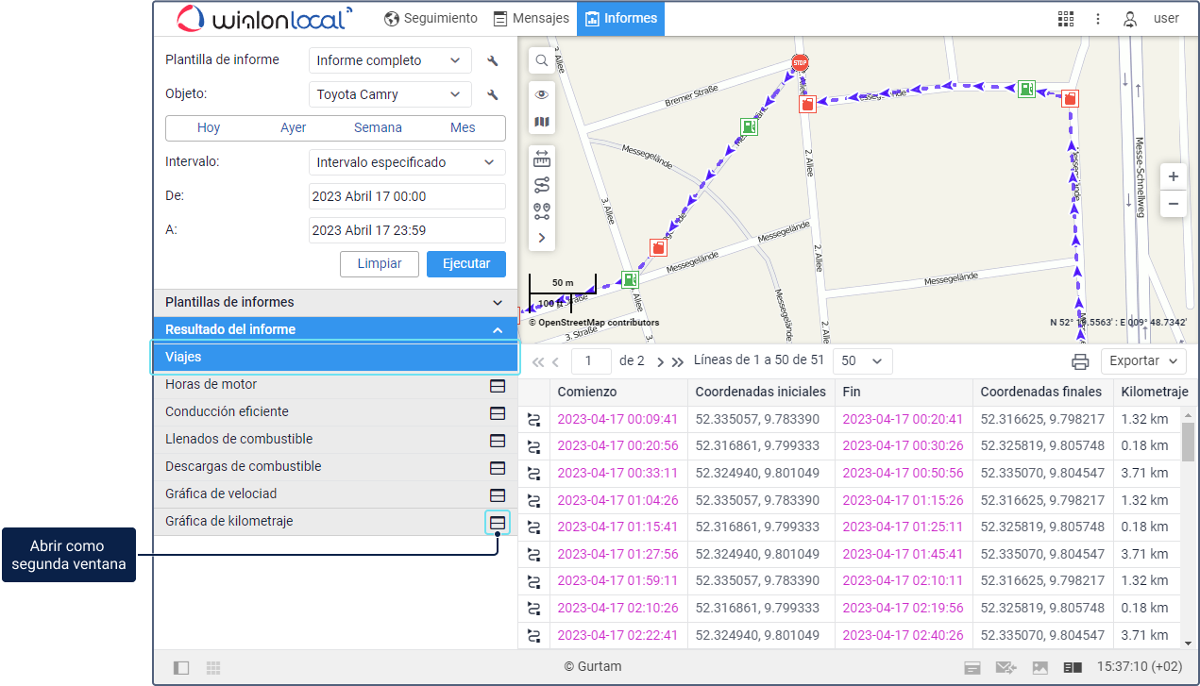Open the user account menu
The height and width of the screenshot is (686, 1200).
point(1151,18)
